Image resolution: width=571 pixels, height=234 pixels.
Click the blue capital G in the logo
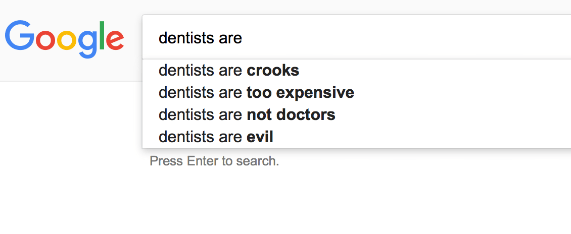coord(19,35)
